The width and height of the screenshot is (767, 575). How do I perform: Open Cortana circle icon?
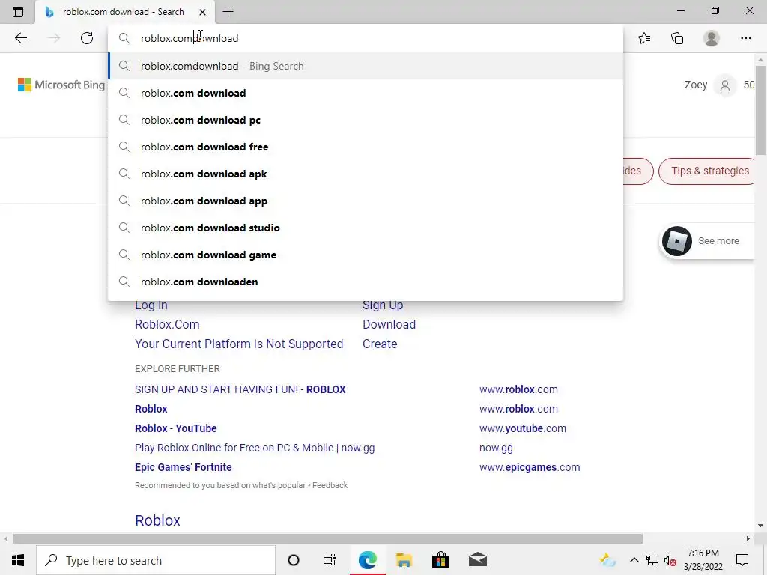point(294,560)
